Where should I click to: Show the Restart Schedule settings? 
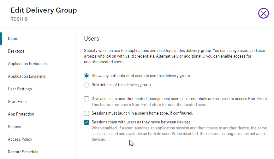click(x=23, y=152)
